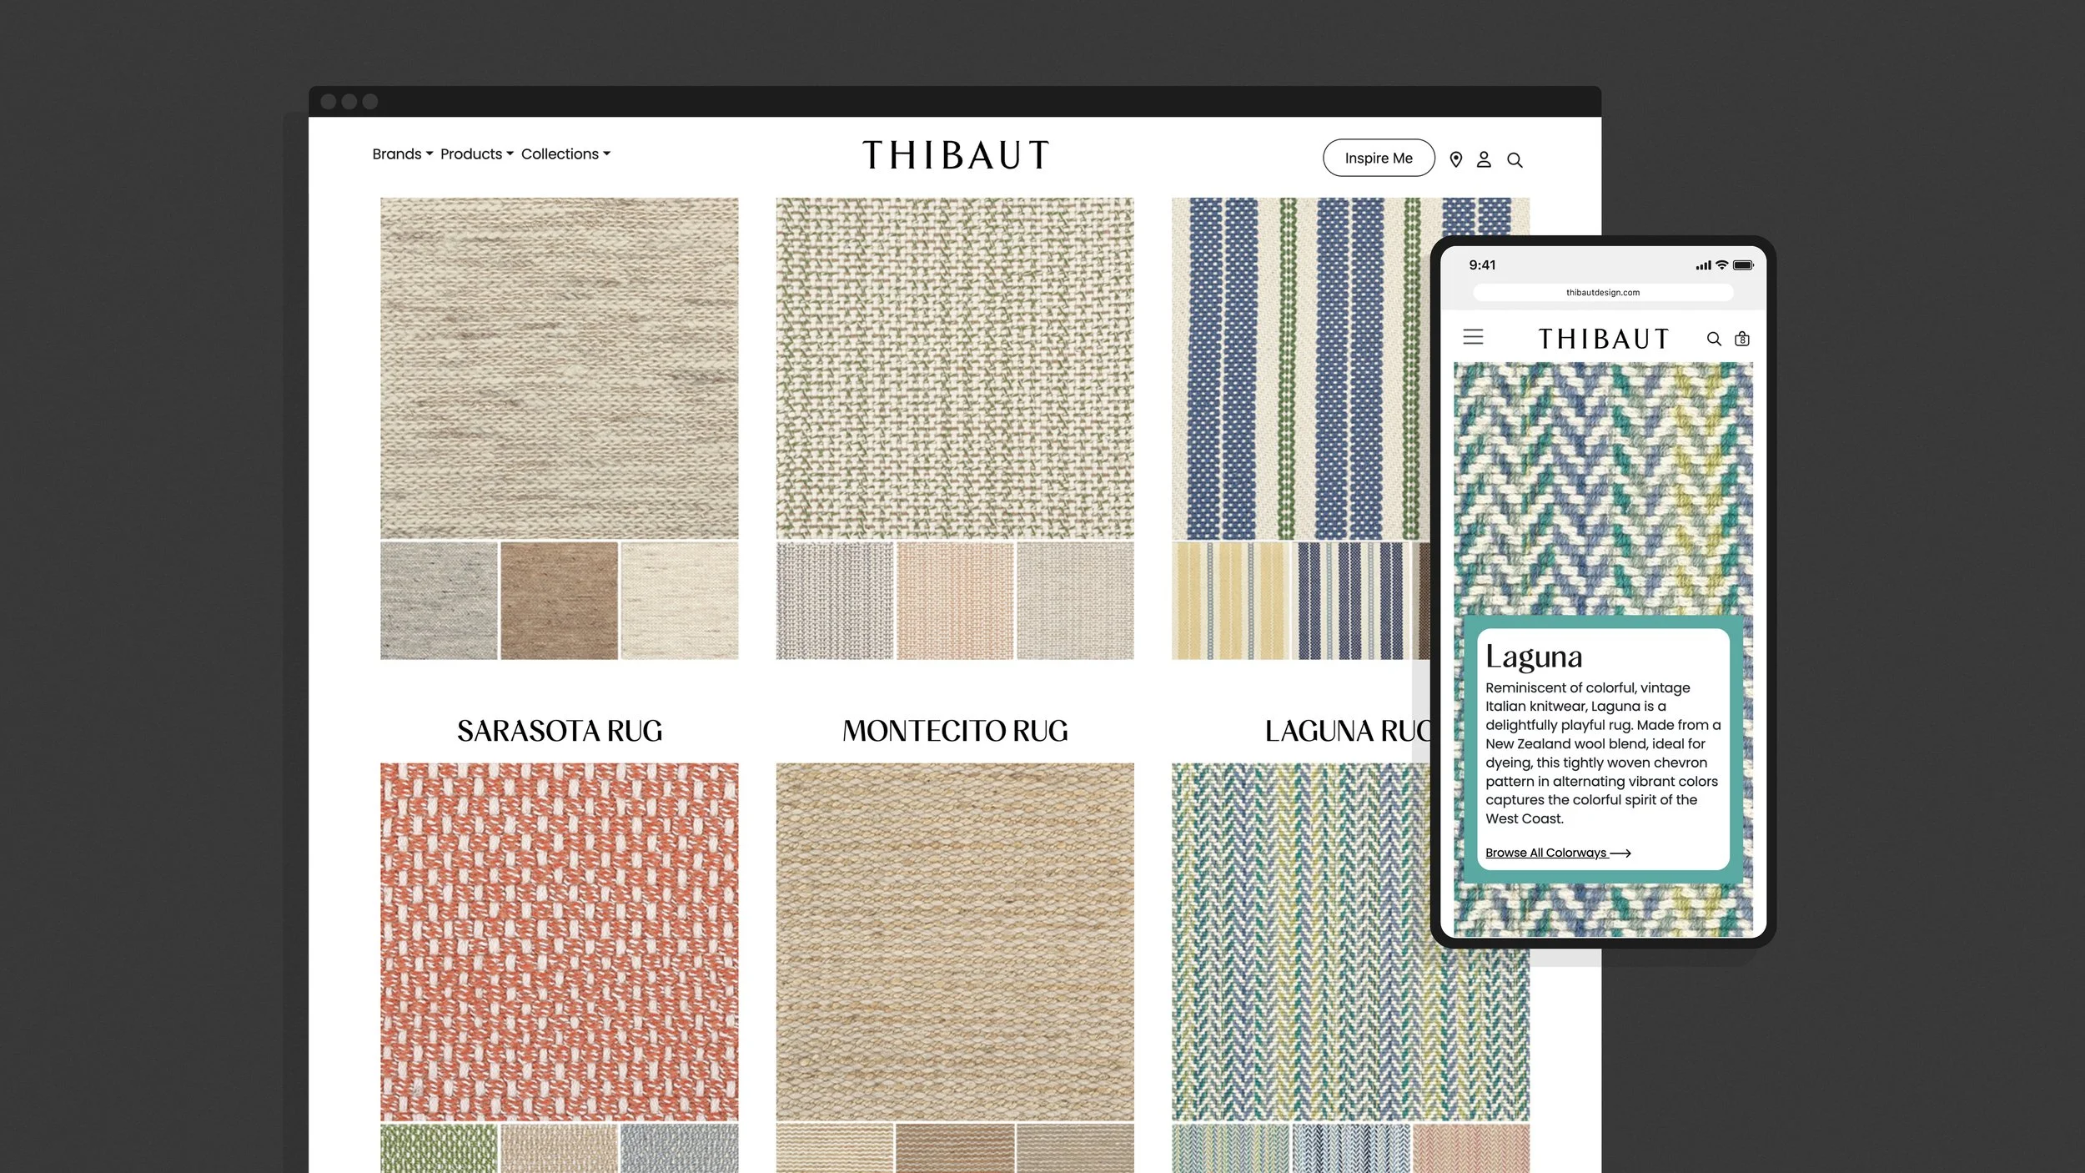Expand the Collections dropdown
2085x1173 pixels.
click(x=565, y=154)
